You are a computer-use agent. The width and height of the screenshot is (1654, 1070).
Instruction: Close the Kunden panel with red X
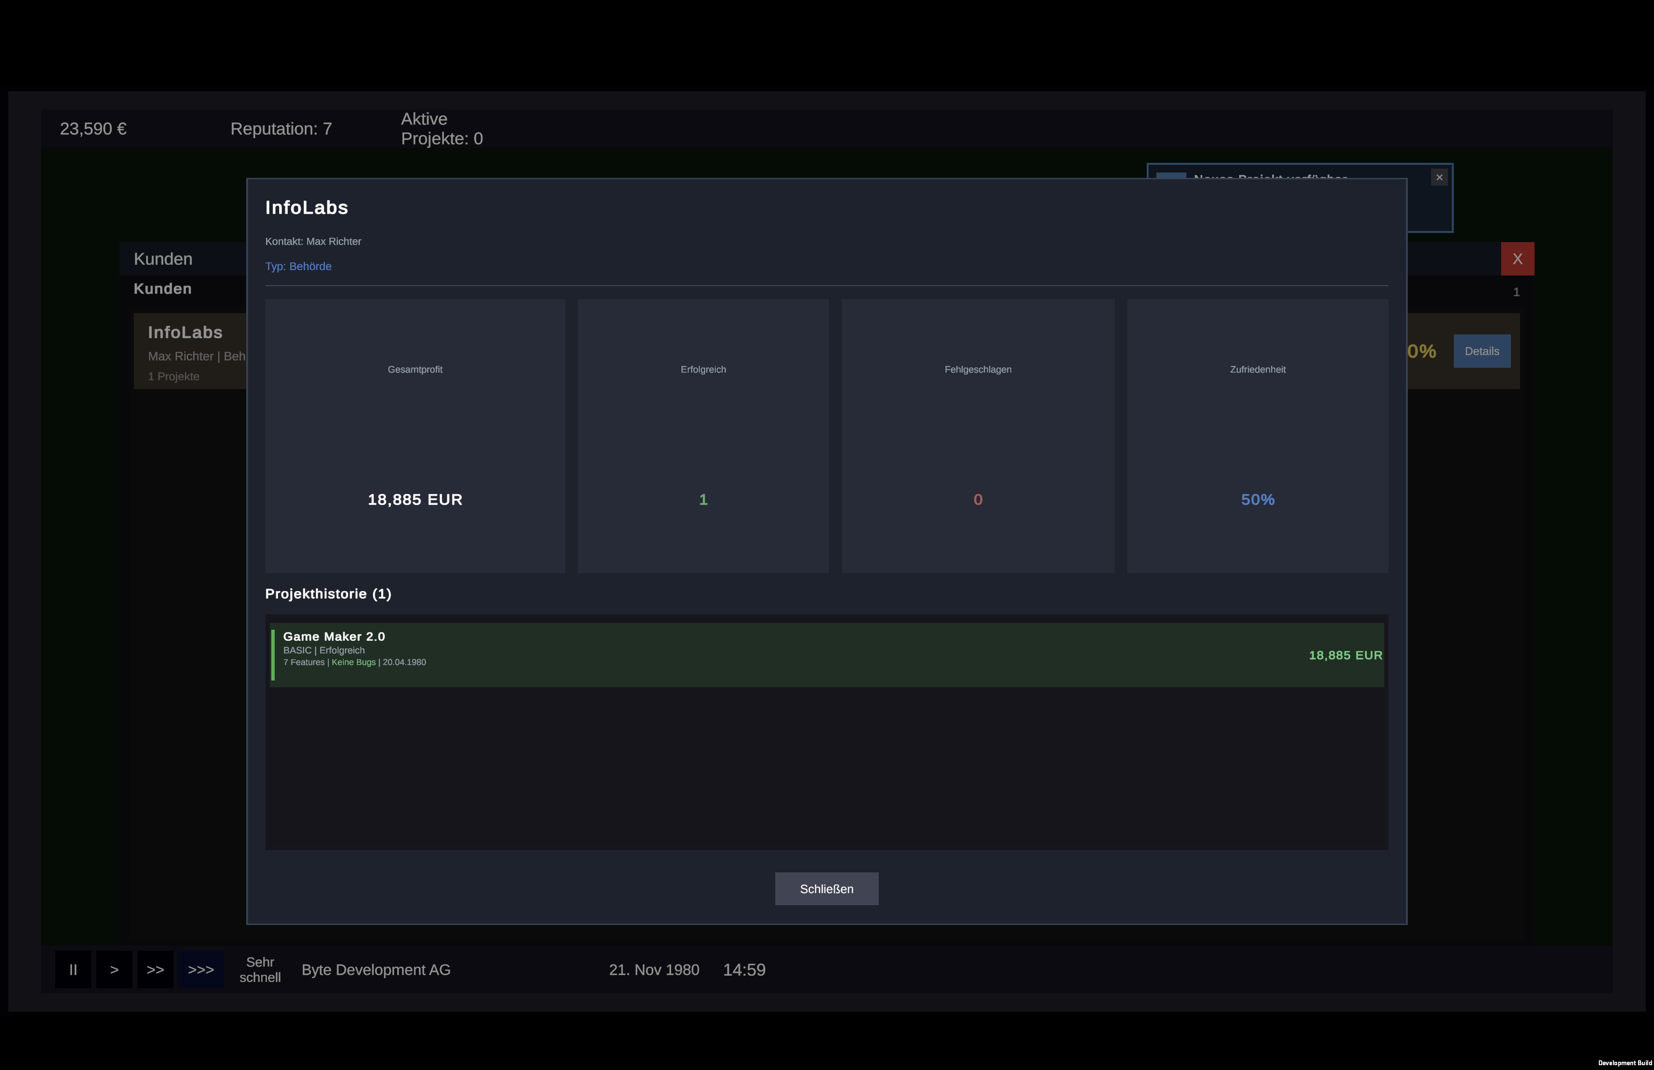point(1518,258)
